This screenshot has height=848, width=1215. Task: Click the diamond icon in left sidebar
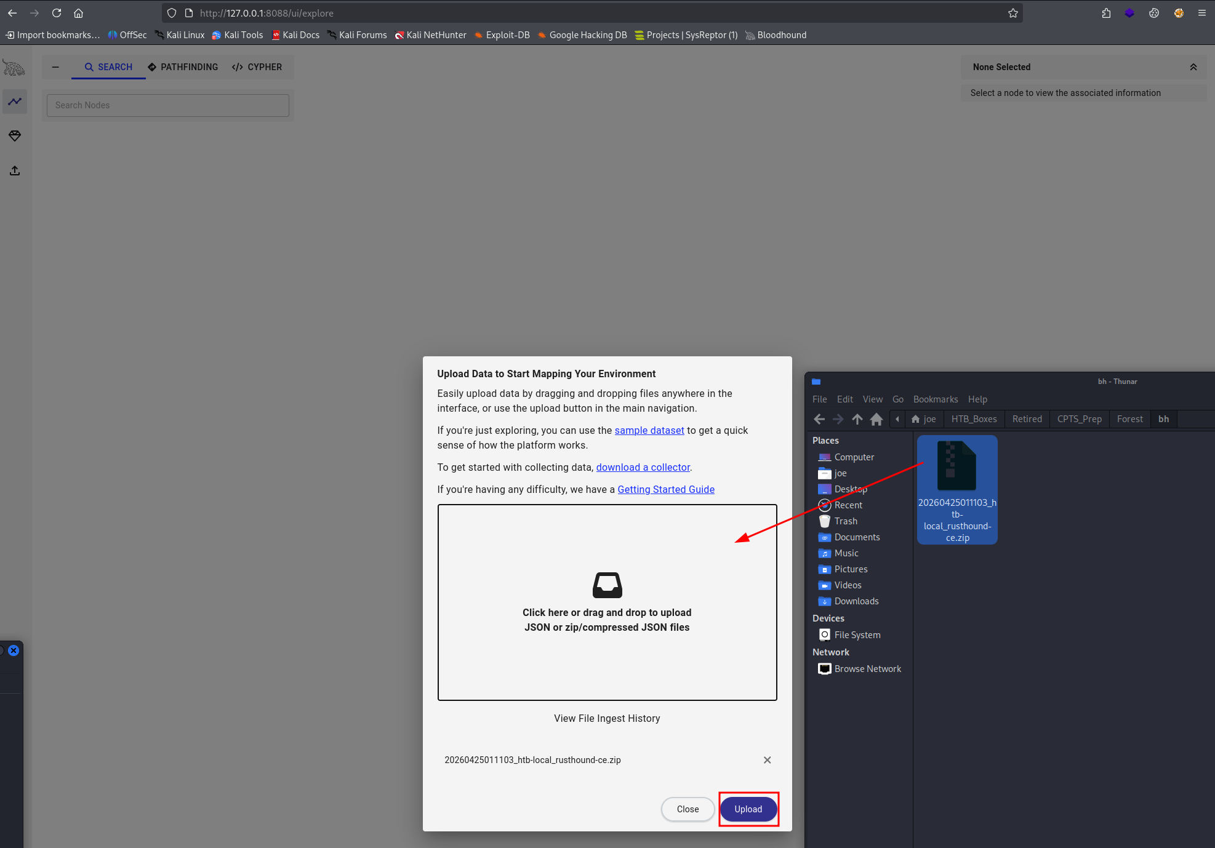pos(15,136)
